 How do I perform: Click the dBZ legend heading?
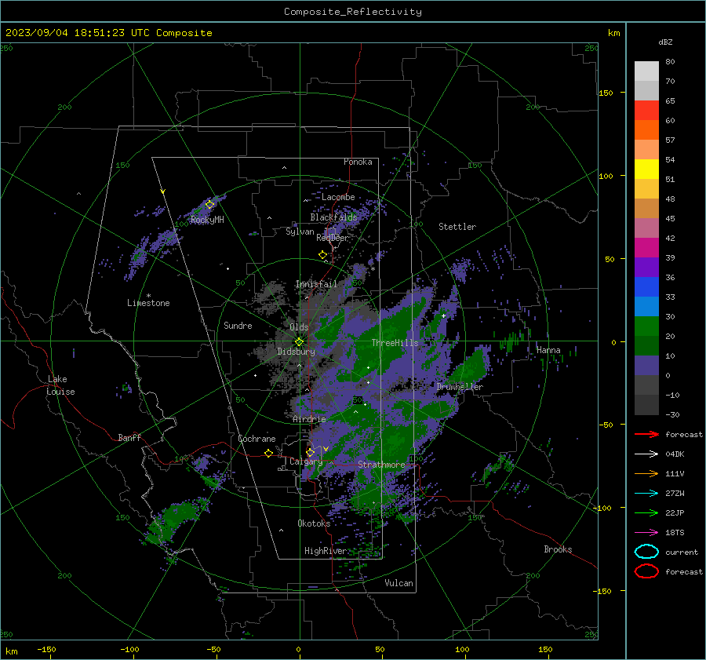pyautogui.click(x=665, y=42)
